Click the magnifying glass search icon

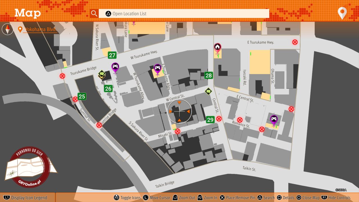(x=94, y=13)
